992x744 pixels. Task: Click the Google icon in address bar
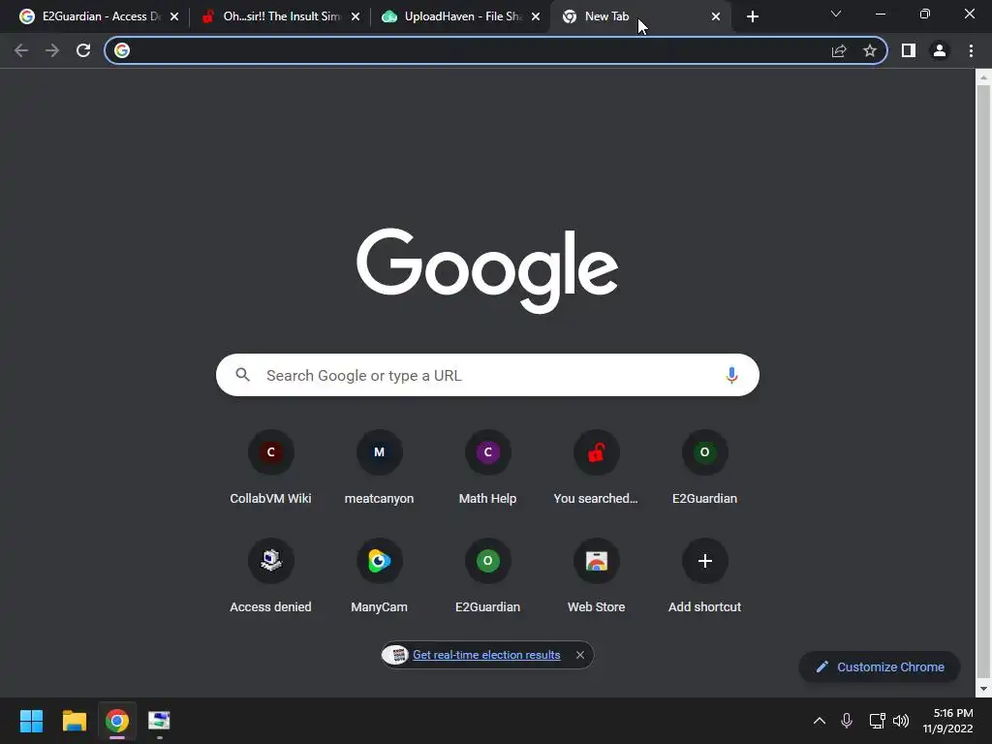click(x=122, y=50)
